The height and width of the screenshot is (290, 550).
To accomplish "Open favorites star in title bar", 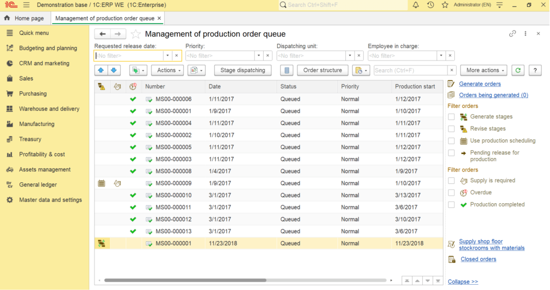I will tap(445, 5).
